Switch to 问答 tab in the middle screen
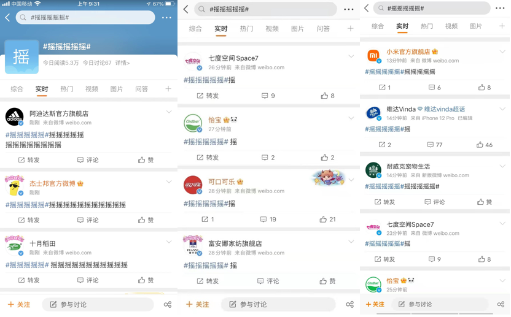 point(323,29)
